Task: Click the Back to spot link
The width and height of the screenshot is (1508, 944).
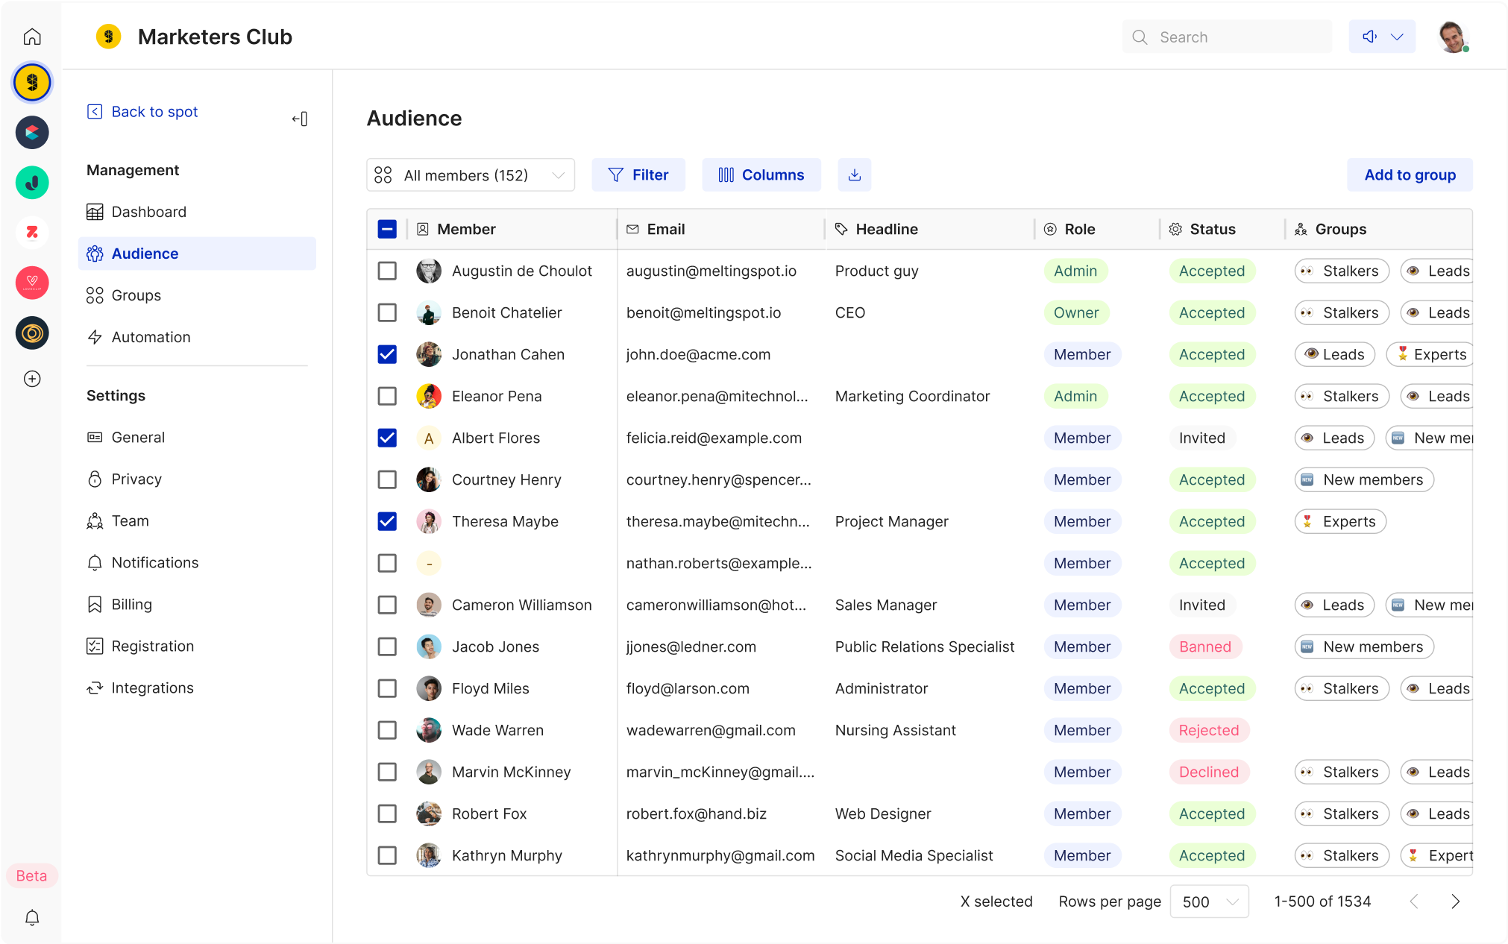Action: (x=154, y=112)
